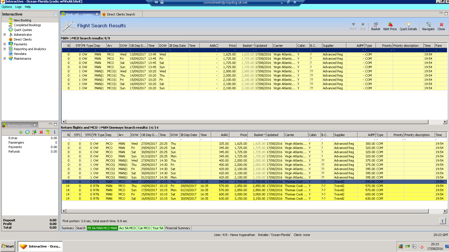Viewport: 449px width, 252px height.
Task: Open the Financial Summary bottom tab
Action: point(178,228)
